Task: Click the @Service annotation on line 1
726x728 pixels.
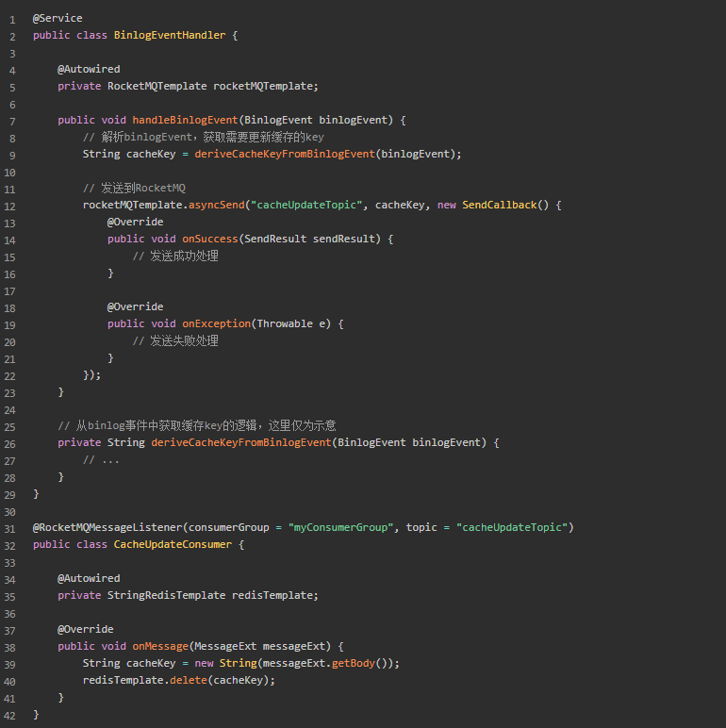Action: click(58, 18)
